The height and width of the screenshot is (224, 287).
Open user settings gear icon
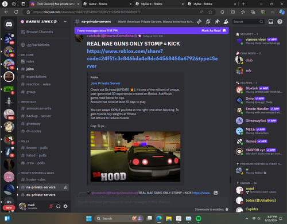(65, 206)
